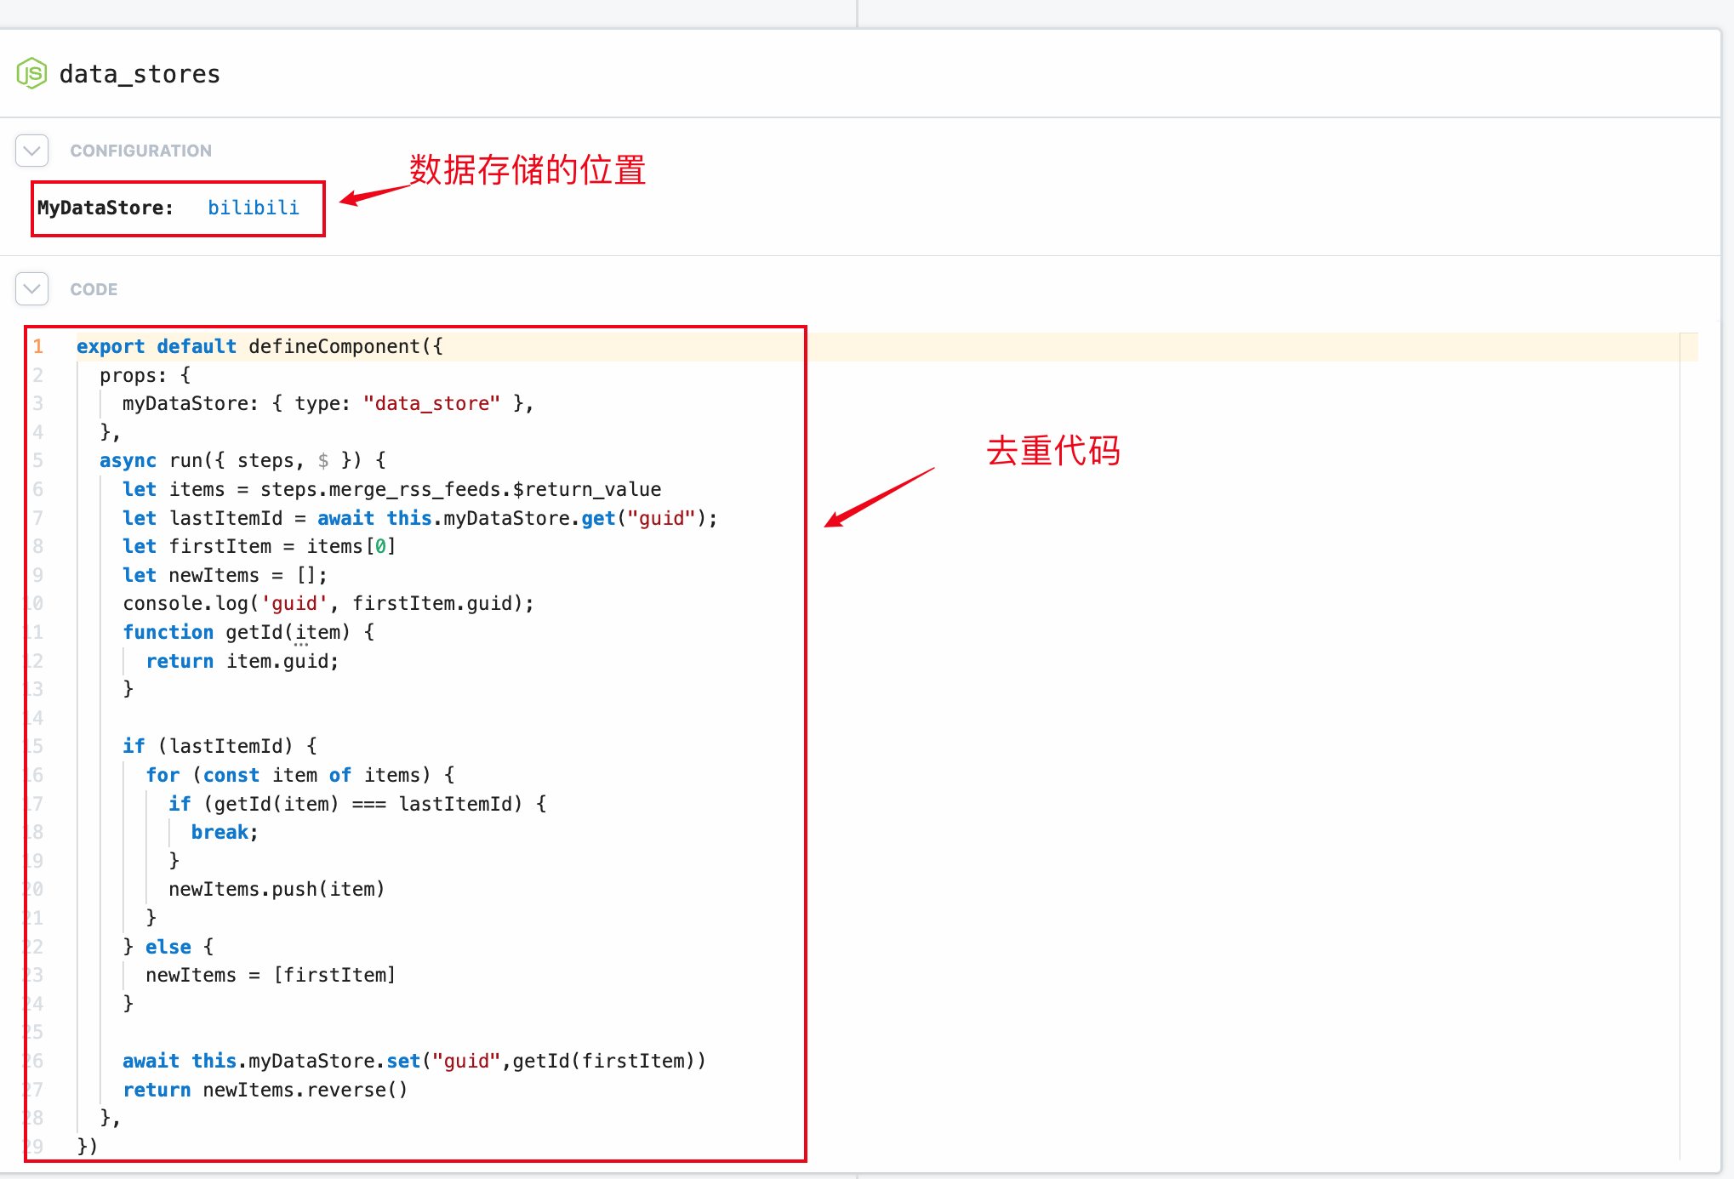Collapse the CONFIGURATION section chevron
The height and width of the screenshot is (1179, 1734).
tap(32, 151)
